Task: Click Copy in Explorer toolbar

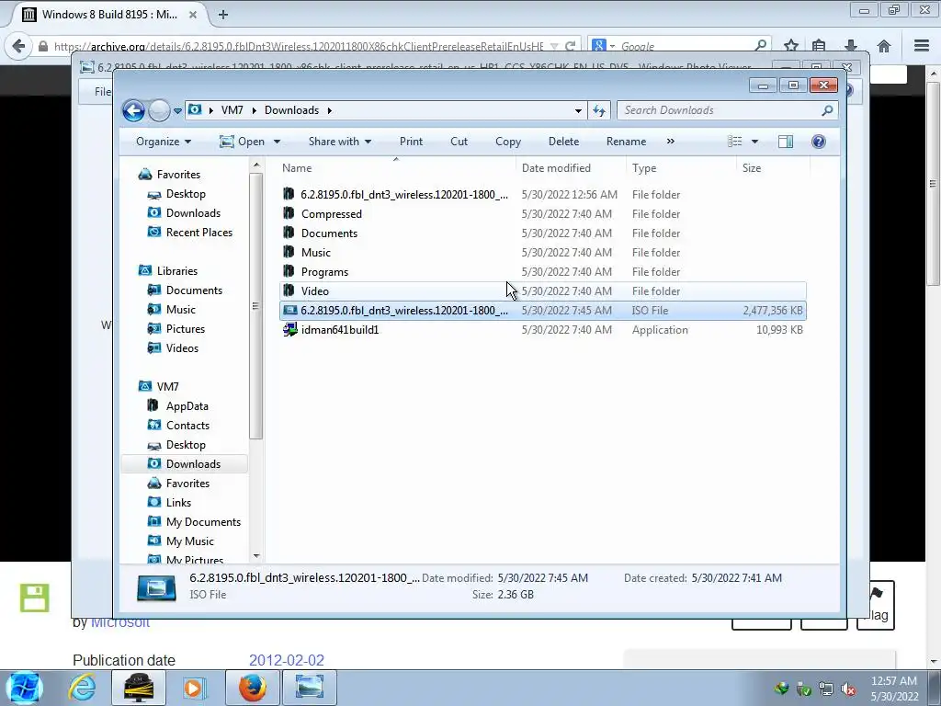Action: 507,142
